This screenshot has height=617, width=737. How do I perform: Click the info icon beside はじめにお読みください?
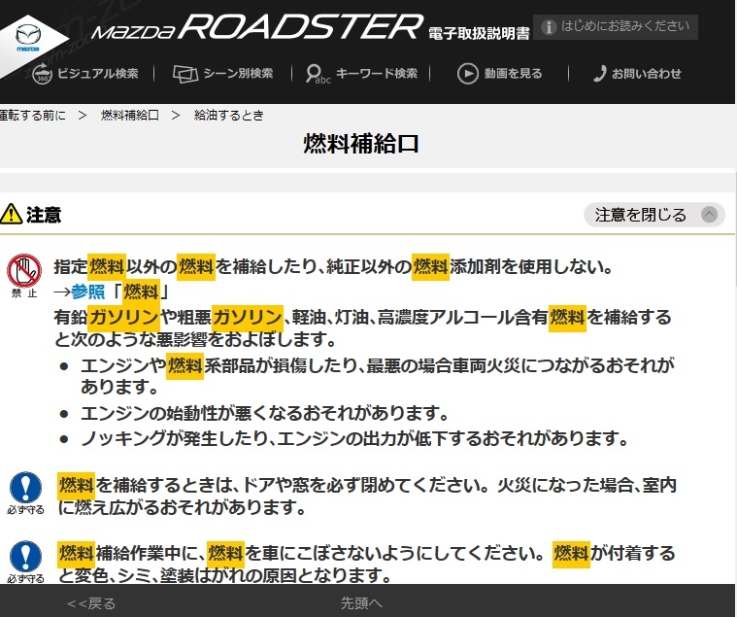[x=549, y=27]
